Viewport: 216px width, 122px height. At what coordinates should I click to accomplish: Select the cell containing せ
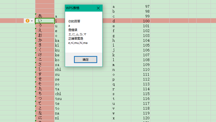45,79
